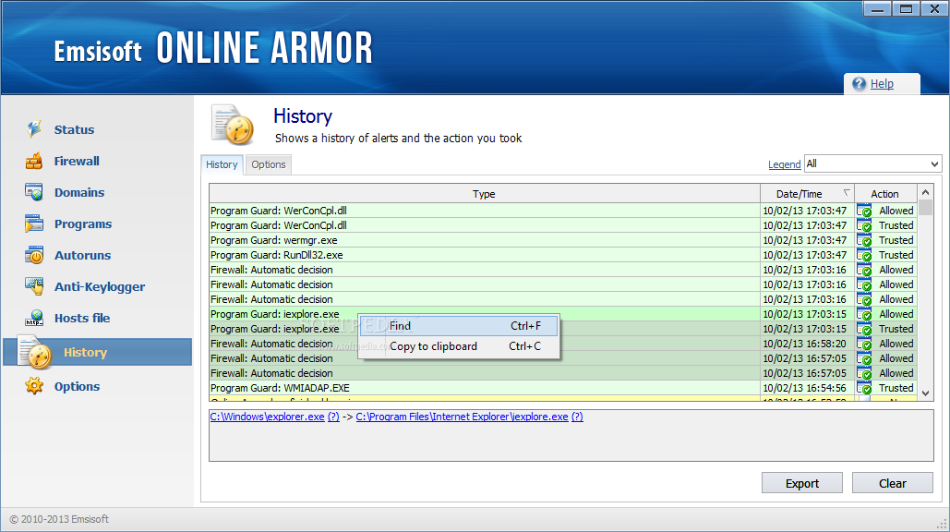This screenshot has height=532, width=950.
Task: Navigate to Programs
Action: click(83, 224)
